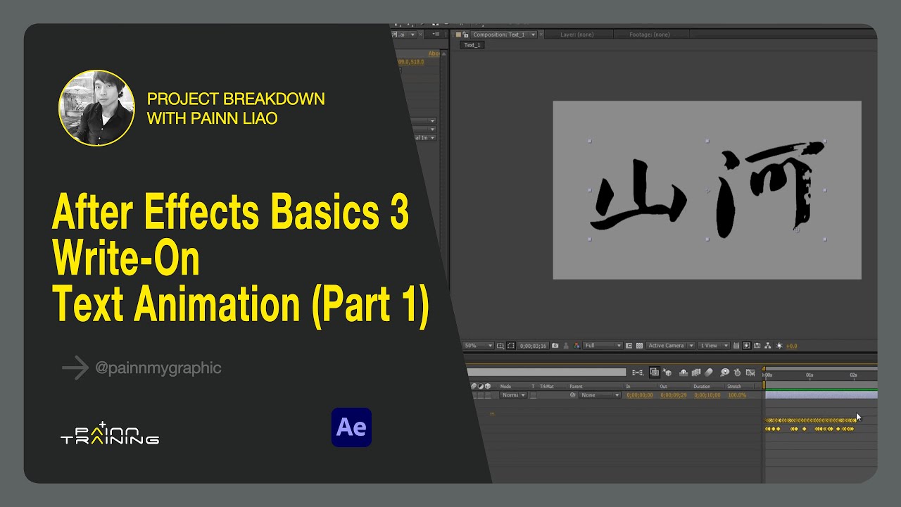Close the Composition: Text_1 viewer tab
Viewport: 901px width, 507px height.
[x=541, y=35]
